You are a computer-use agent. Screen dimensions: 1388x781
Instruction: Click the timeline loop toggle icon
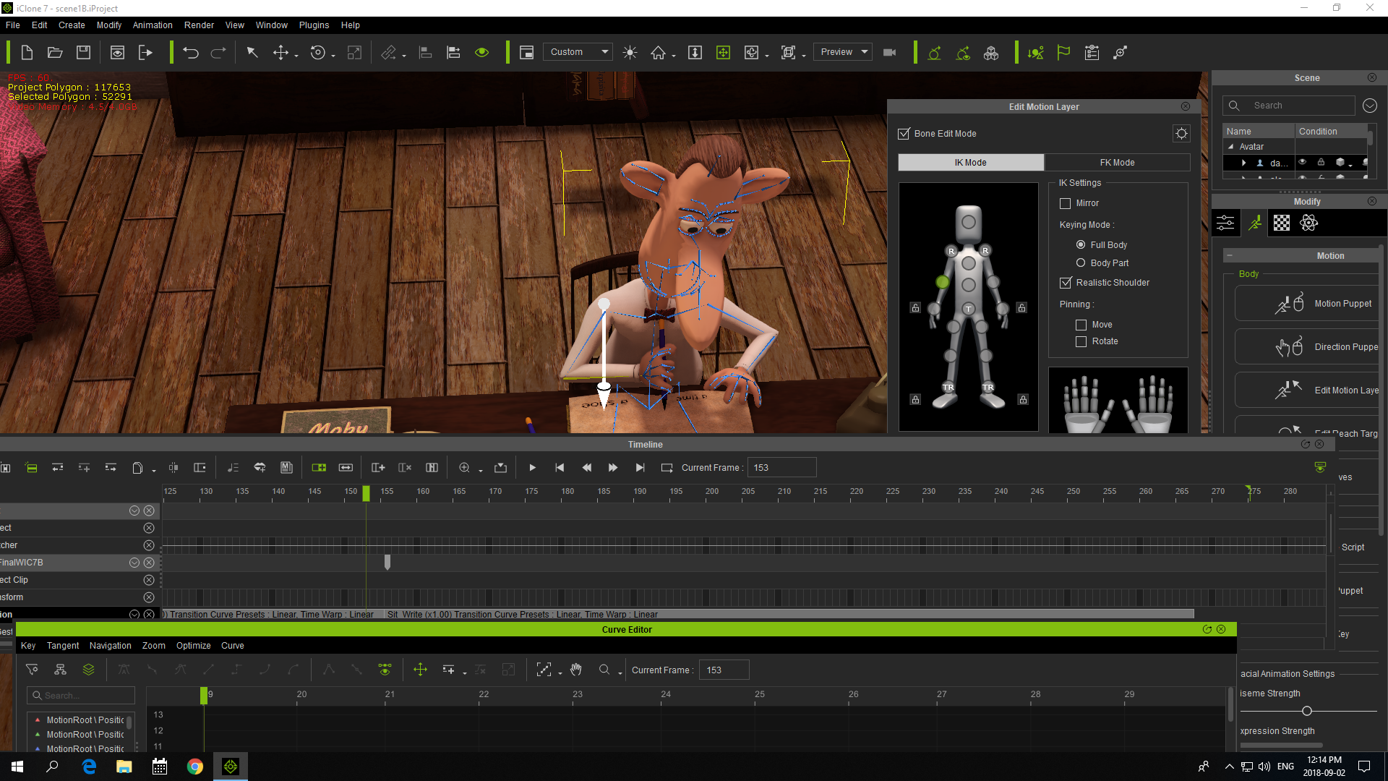coord(667,468)
